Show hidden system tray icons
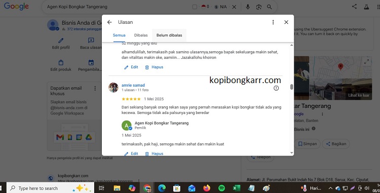380x193 pixels. [330, 188]
